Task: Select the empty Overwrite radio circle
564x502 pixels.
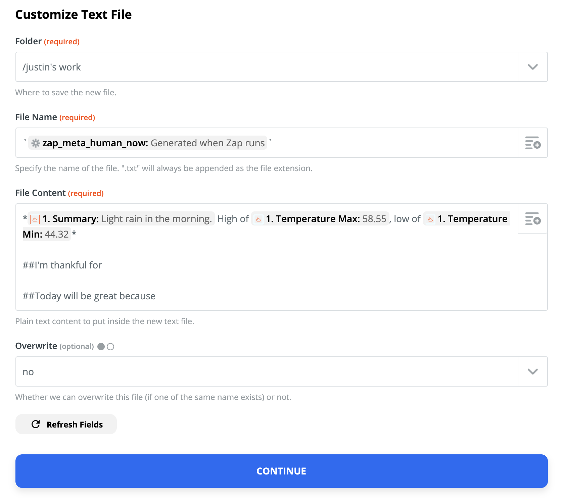Action: (x=110, y=347)
